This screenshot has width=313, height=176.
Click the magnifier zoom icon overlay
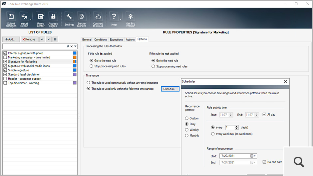299,162
